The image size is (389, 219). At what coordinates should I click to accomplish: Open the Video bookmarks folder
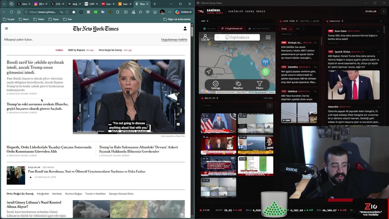point(39,19)
